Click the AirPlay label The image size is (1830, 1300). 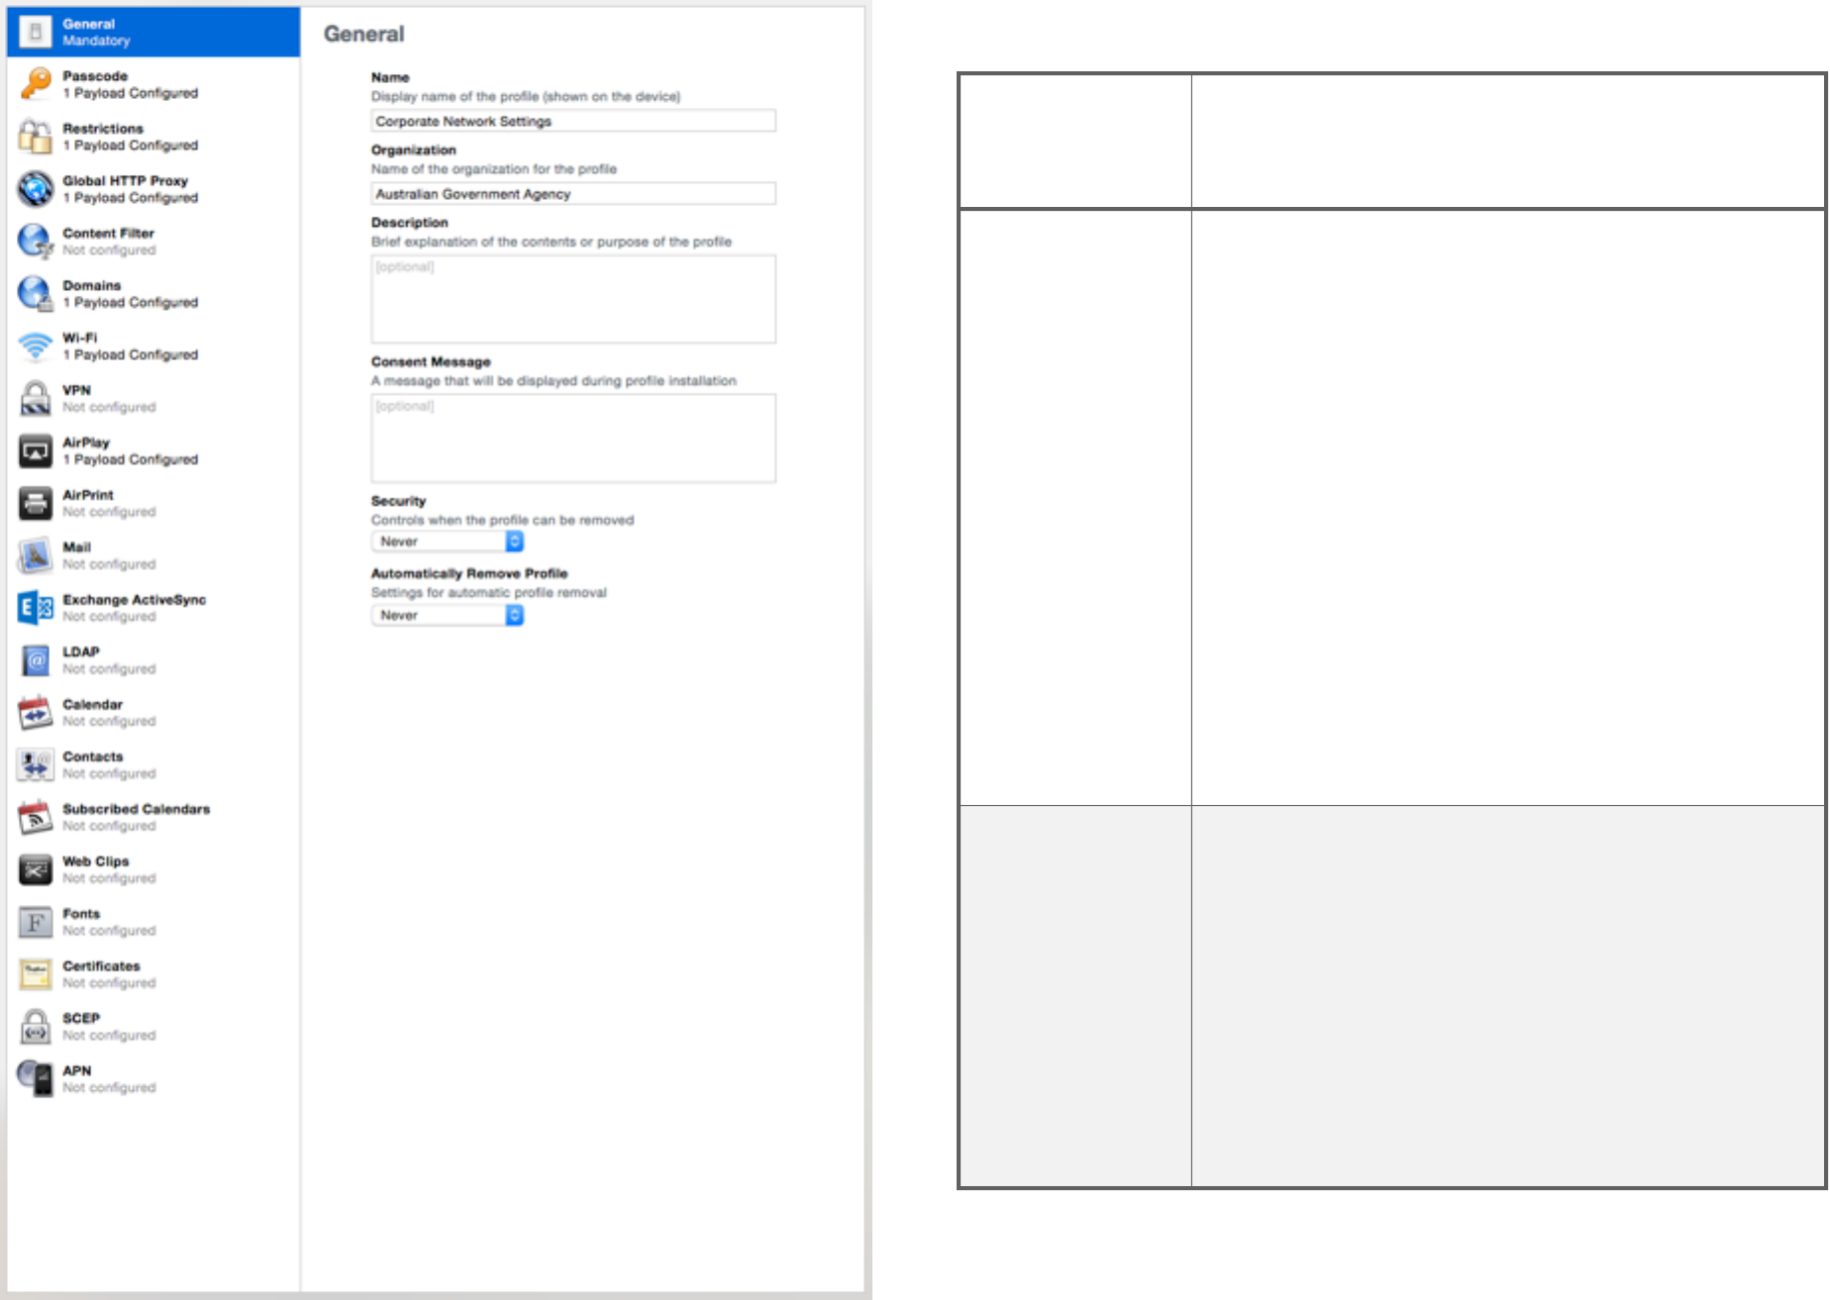click(x=86, y=443)
